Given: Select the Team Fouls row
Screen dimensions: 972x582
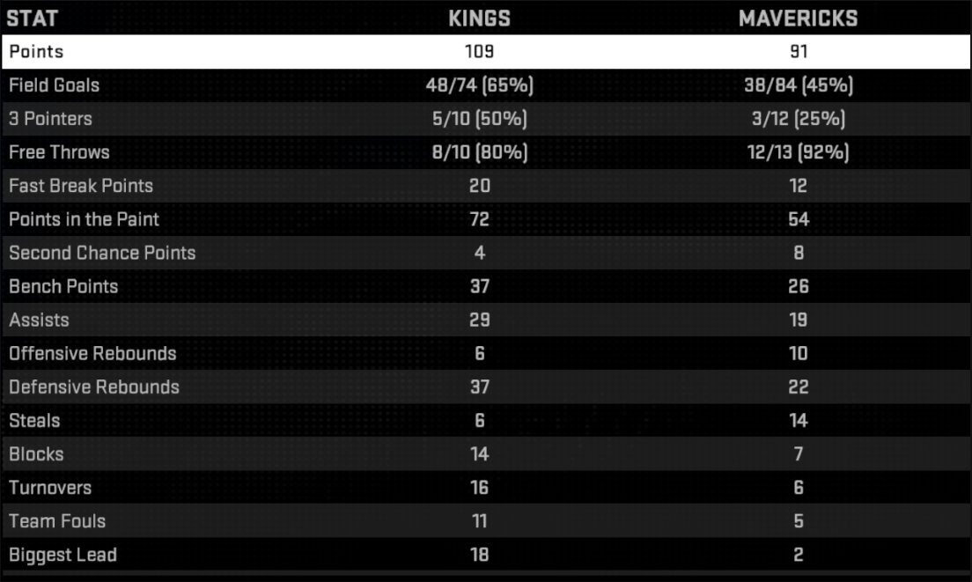Looking at the screenshot, I should (486, 521).
